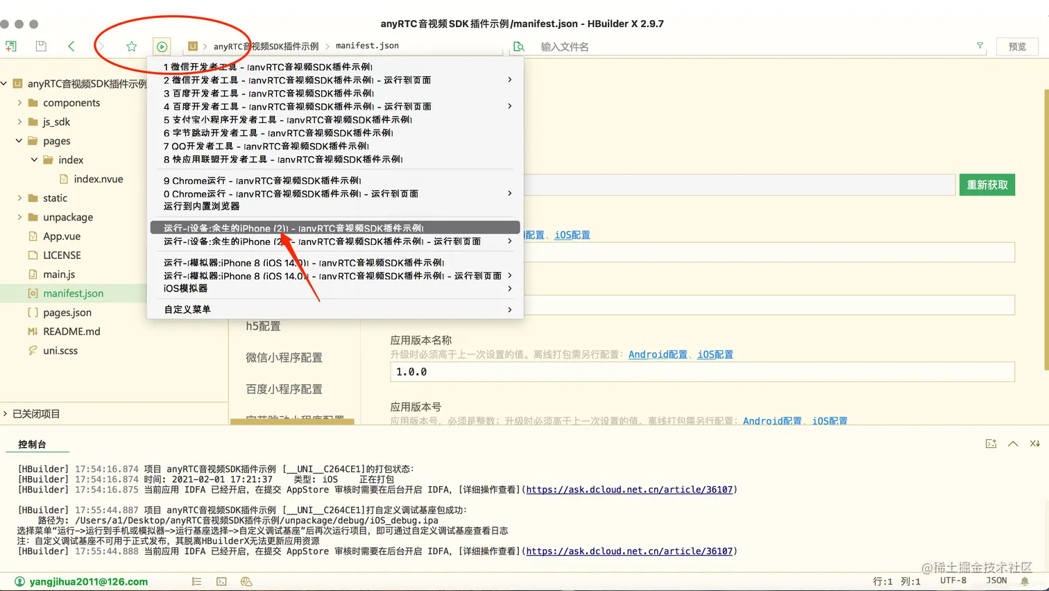Click the index.nvue file icon
The width and height of the screenshot is (1049, 591).
[64, 179]
